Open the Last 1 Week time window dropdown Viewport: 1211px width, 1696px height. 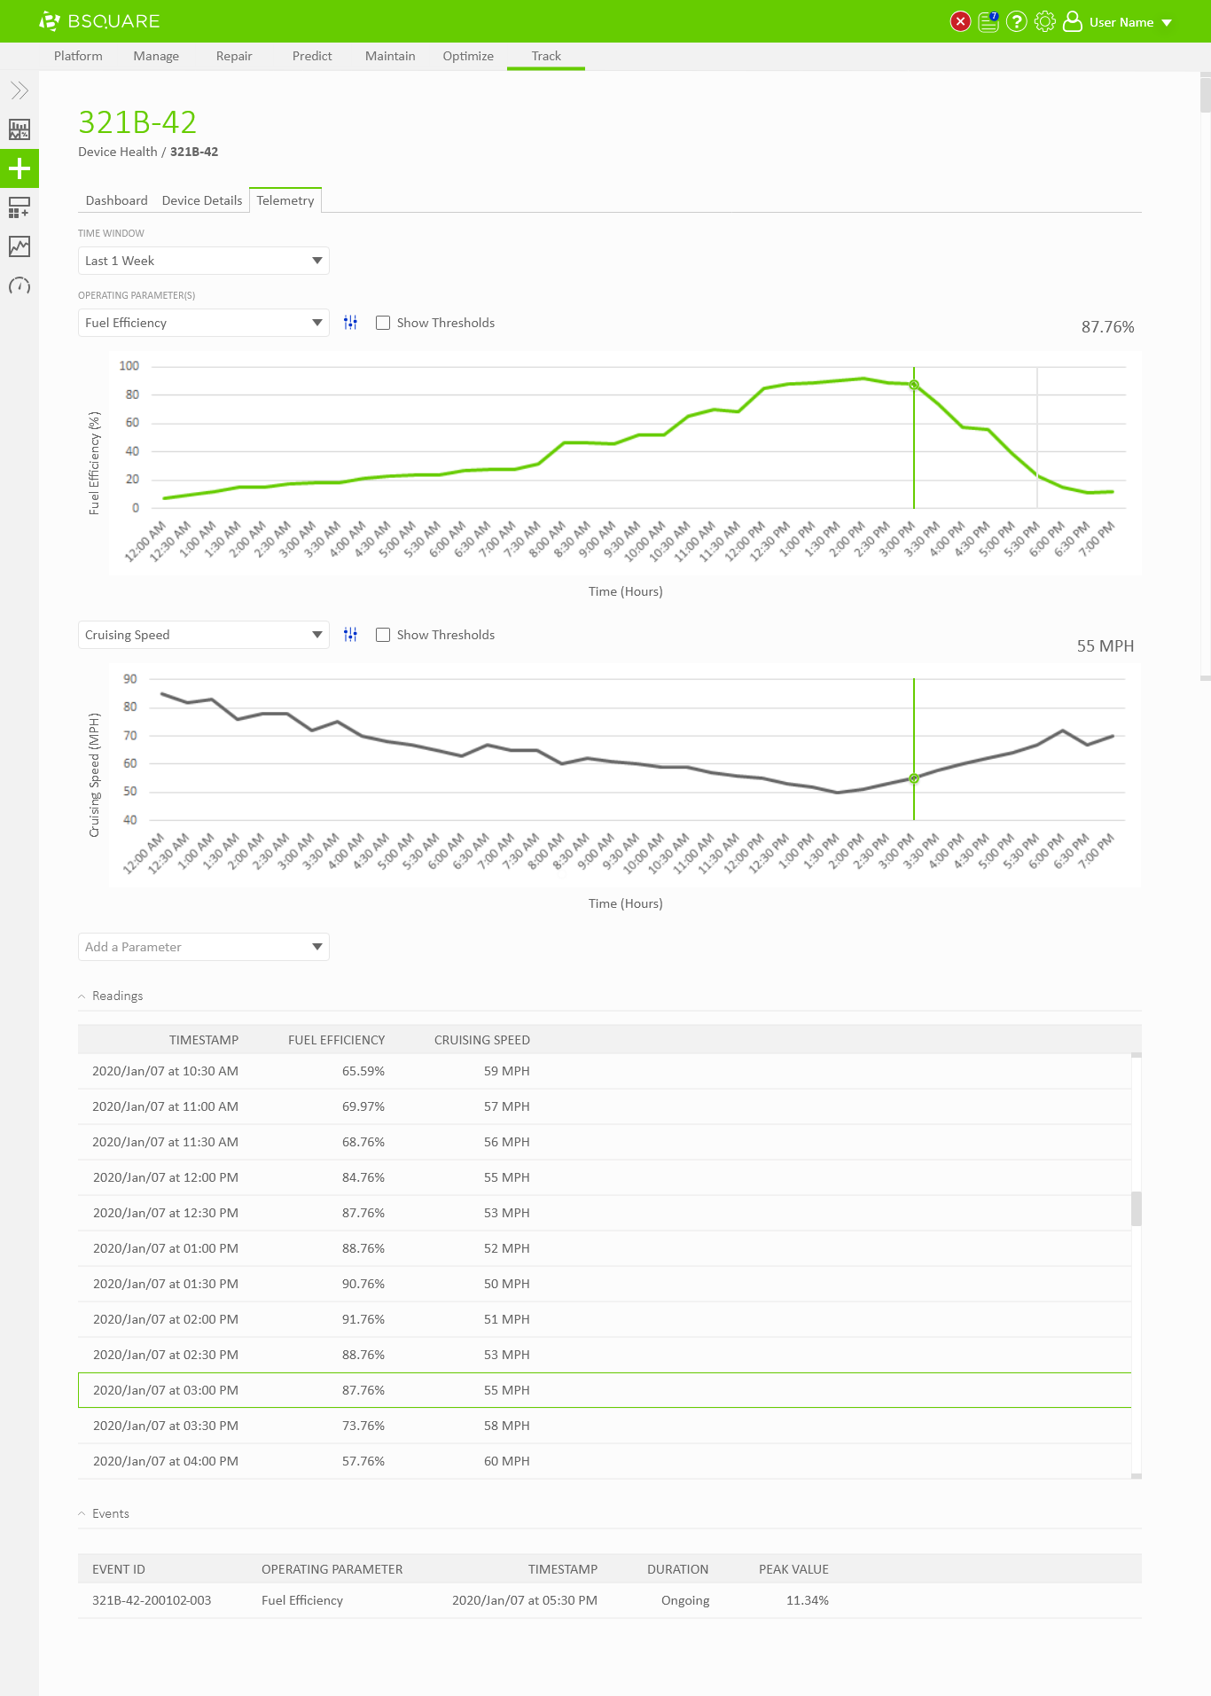[x=203, y=261]
